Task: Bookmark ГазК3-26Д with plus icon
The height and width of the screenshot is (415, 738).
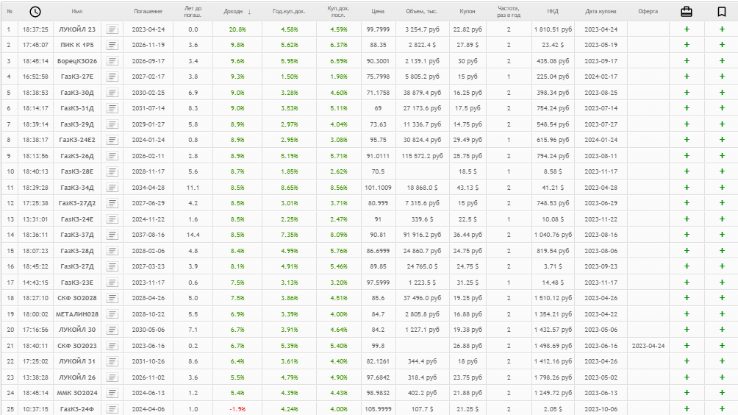Action: click(722, 155)
